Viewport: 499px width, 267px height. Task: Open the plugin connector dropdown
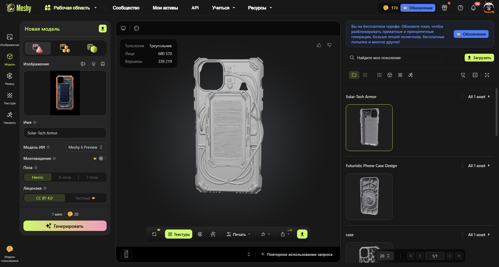click(265, 234)
